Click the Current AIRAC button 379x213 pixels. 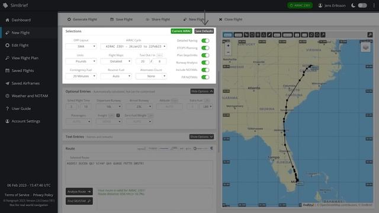point(181,31)
